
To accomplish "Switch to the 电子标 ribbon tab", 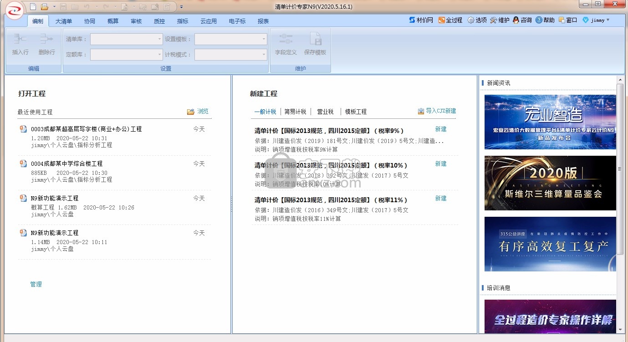I will (237, 21).
